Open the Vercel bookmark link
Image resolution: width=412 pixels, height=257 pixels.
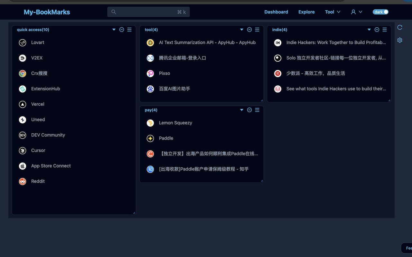[38, 104]
